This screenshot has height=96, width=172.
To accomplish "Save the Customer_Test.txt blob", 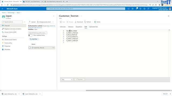I will 62,22.
